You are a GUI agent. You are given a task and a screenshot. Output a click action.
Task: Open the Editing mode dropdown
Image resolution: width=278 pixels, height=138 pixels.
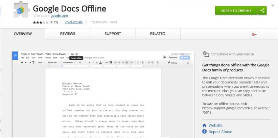[x=176, y=63]
